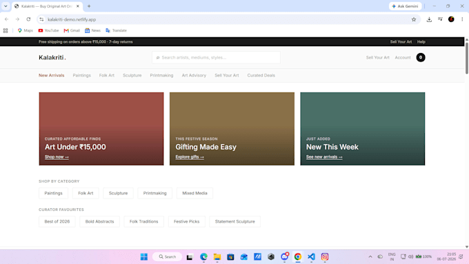Open Instagram from taskbar

click(325, 257)
